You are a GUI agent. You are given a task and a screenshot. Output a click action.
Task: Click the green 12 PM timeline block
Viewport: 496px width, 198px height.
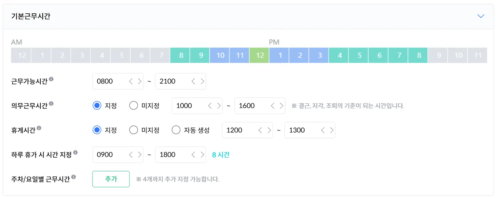(x=260, y=55)
